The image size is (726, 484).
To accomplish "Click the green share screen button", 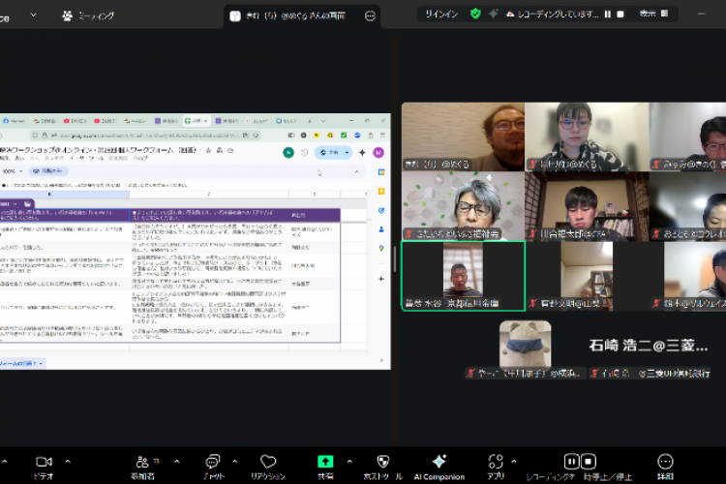I will [x=325, y=462].
